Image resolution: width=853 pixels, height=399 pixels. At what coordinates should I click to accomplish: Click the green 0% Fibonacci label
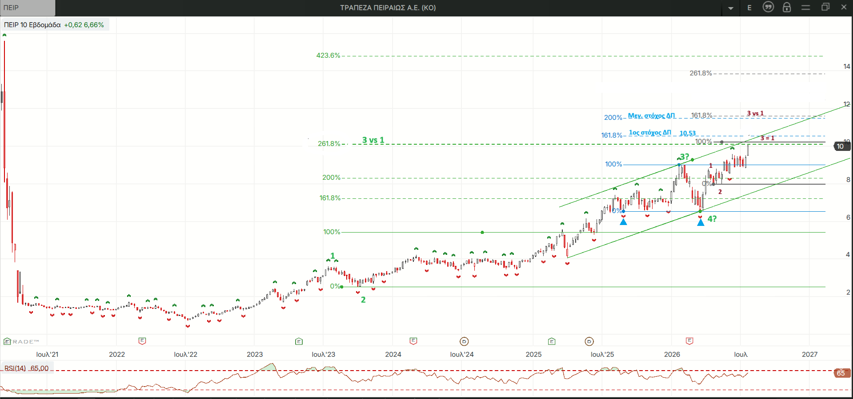coord(335,286)
